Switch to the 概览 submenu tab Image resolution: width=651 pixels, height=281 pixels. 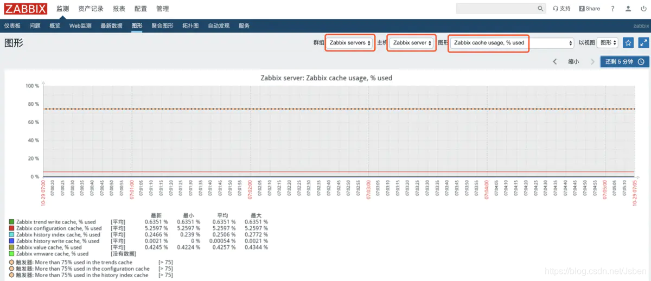click(55, 26)
